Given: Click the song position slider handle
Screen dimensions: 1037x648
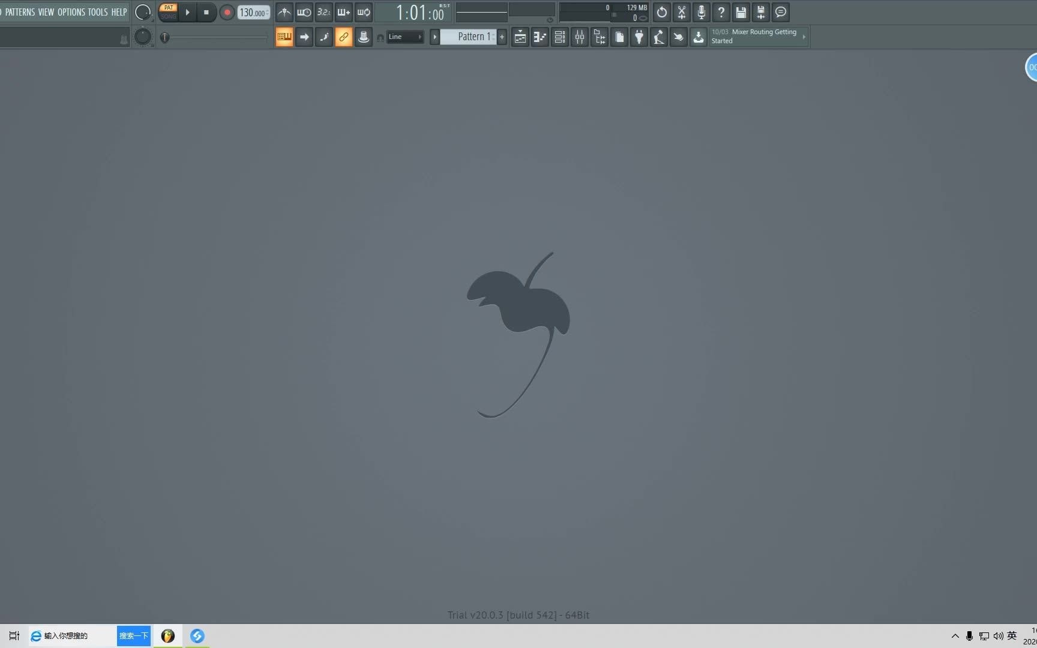Looking at the screenshot, I should pyautogui.click(x=164, y=37).
